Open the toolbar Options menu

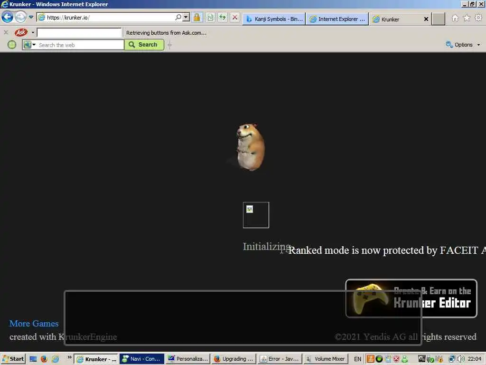463,45
